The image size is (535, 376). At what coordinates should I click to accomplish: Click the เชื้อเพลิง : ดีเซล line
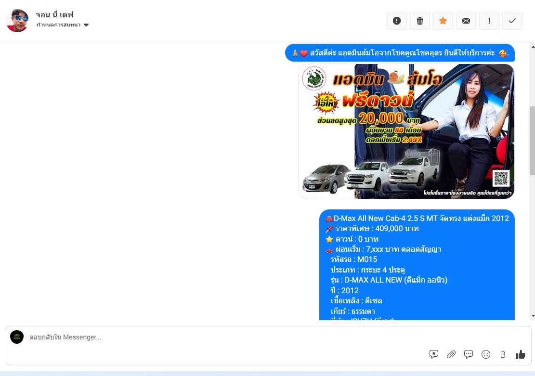[356, 300]
